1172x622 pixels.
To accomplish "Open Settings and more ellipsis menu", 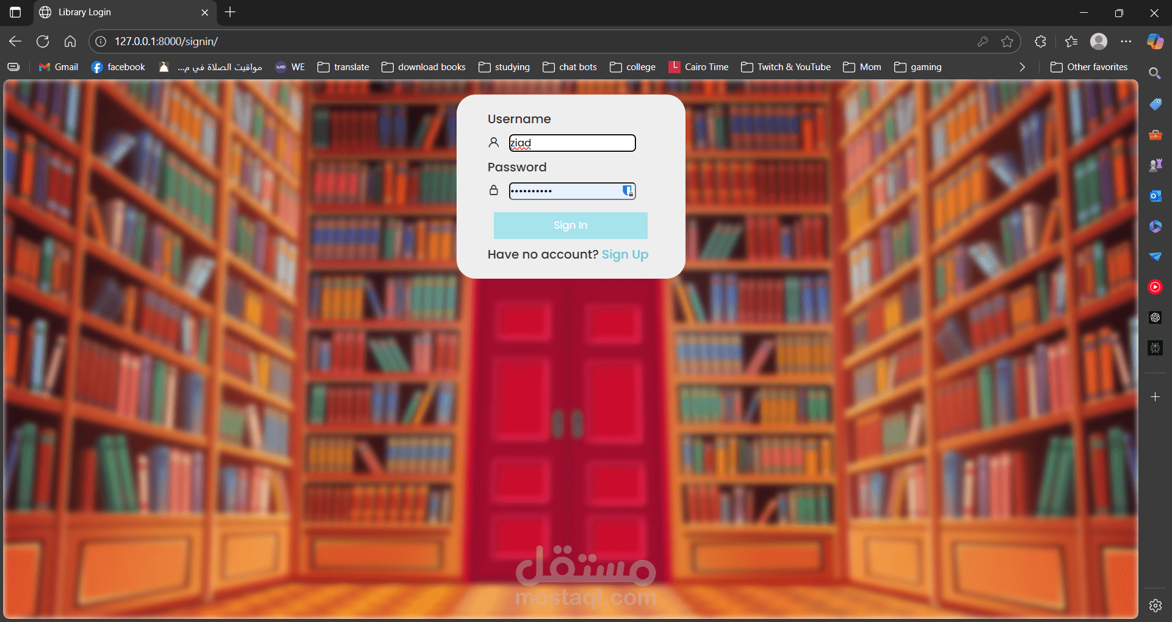I will coord(1126,41).
